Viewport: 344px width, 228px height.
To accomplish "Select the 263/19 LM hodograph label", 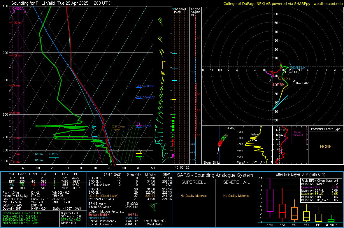I will 298,68.
